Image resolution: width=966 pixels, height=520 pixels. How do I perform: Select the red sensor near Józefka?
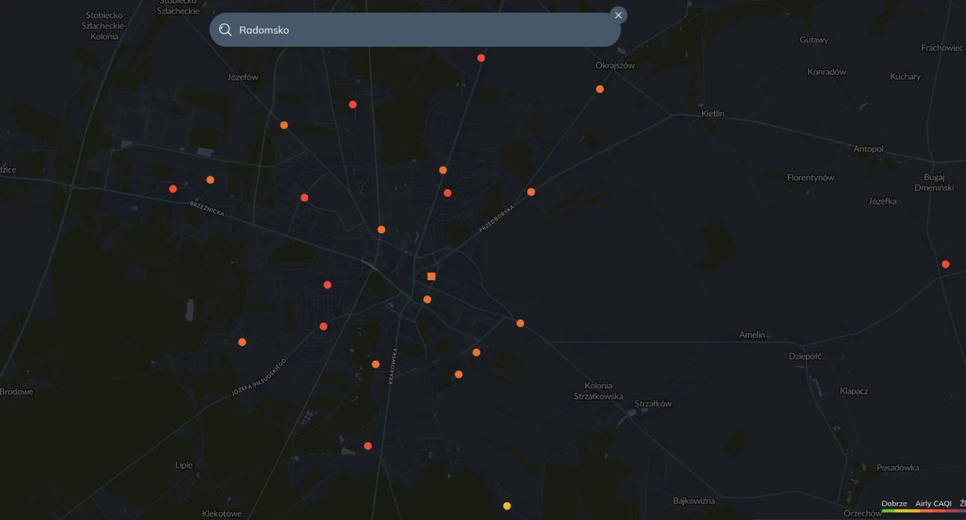pos(946,264)
